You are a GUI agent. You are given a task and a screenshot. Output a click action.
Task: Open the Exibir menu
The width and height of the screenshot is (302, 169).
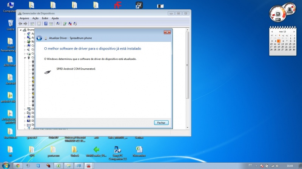(45, 18)
